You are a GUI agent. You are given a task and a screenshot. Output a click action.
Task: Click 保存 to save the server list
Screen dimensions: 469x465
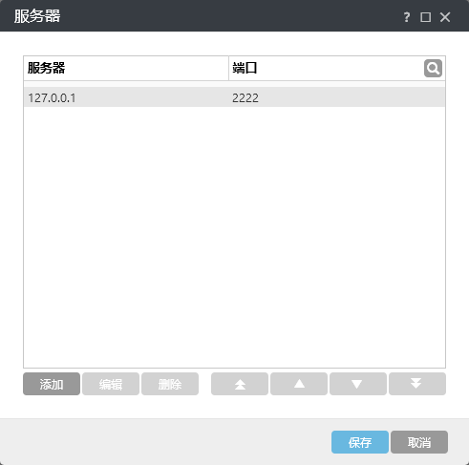pyautogui.click(x=360, y=442)
